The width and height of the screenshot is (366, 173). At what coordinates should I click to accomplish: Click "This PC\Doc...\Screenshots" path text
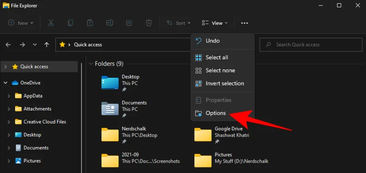click(x=151, y=161)
